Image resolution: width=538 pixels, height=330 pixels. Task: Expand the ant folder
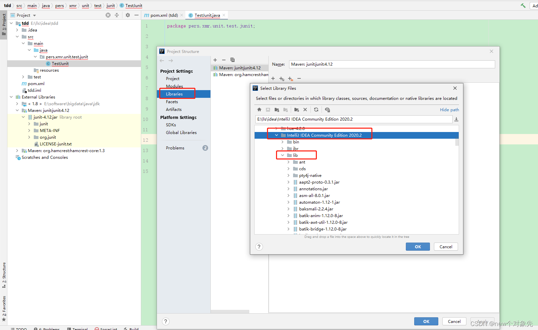[x=288, y=162]
